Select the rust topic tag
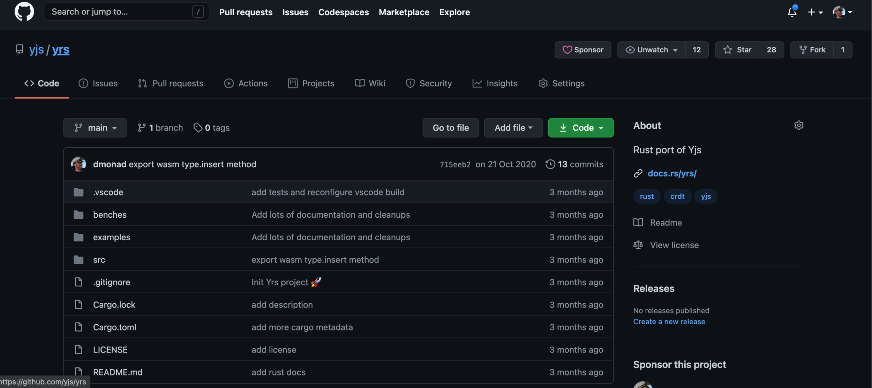 click(646, 196)
